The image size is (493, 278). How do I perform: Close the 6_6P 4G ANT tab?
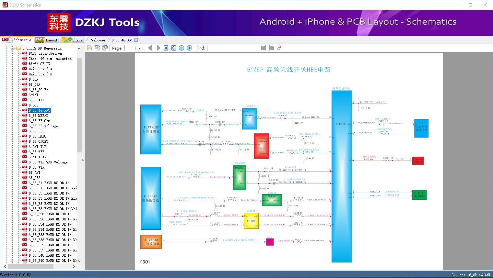tap(136, 40)
